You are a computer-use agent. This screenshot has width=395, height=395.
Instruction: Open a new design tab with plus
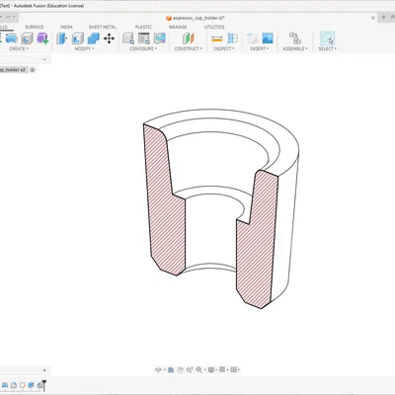tap(383, 17)
